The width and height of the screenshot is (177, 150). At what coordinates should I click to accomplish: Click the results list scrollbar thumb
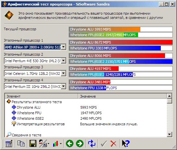coord(169,101)
